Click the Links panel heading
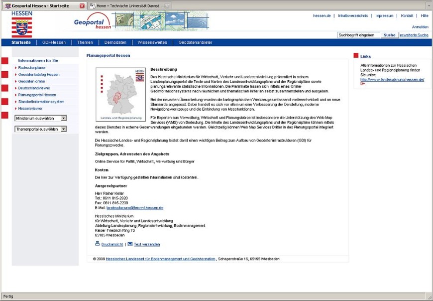433x301 pixels. [x=366, y=56]
